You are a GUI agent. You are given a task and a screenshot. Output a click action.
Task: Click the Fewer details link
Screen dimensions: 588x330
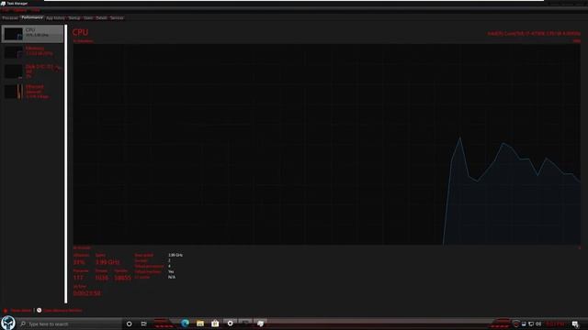point(21,311)
